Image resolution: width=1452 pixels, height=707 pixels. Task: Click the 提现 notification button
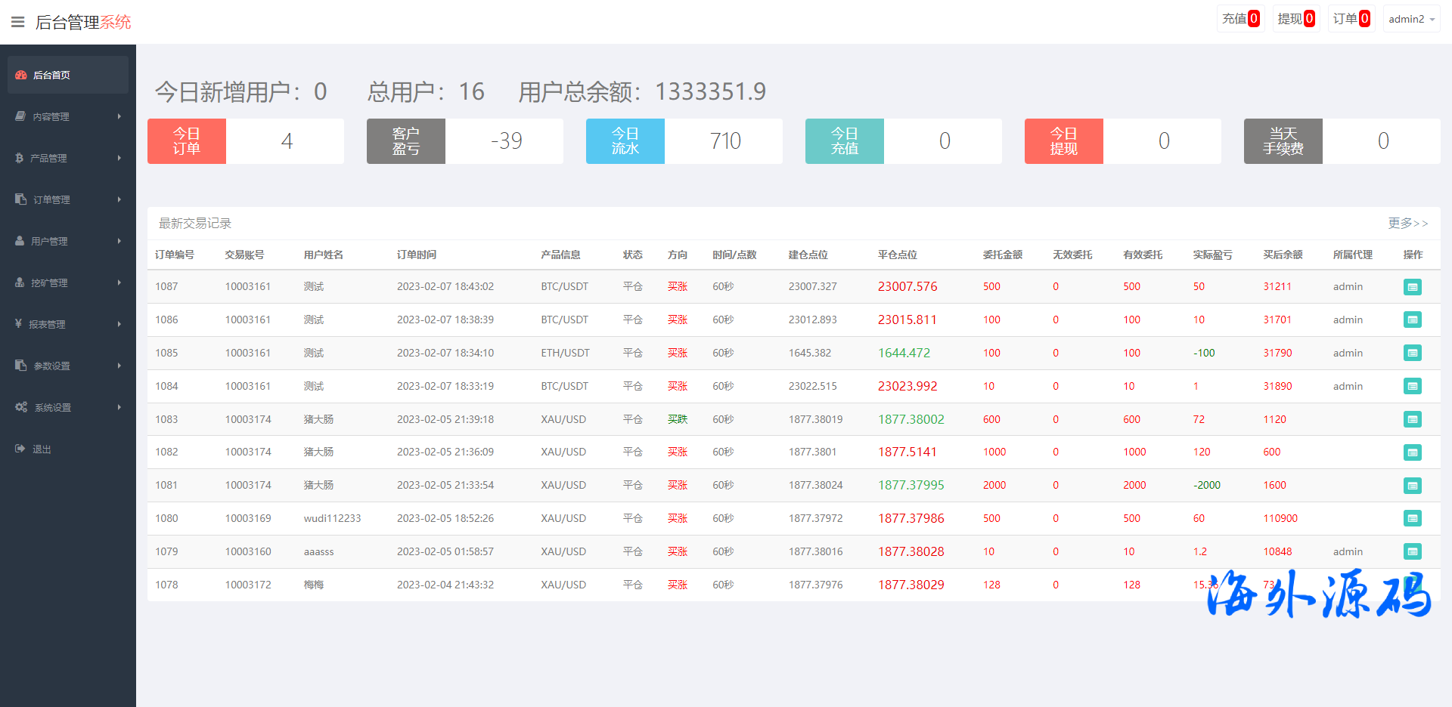click(x=1295, y=19)
